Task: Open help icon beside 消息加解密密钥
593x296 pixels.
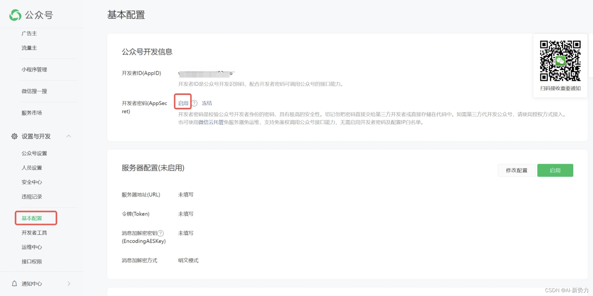Action: coord(161,233)
